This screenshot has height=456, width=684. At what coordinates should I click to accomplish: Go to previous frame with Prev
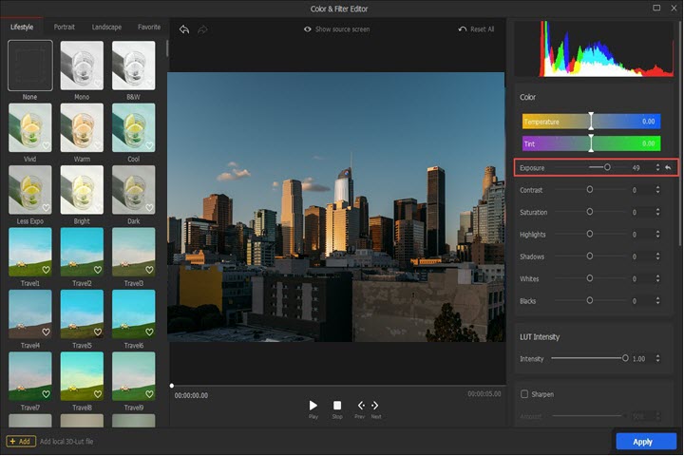[361, 406]
